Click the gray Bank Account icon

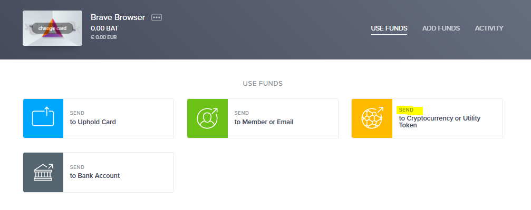pyautogui.click(x=43, y=172)
